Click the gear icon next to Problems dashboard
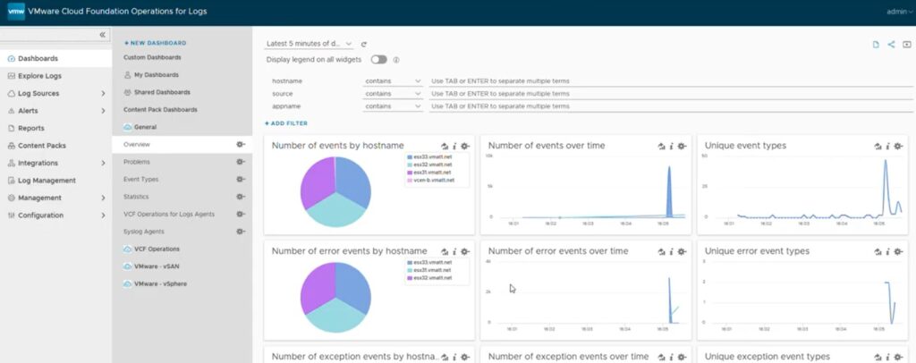 pos(240,162)
